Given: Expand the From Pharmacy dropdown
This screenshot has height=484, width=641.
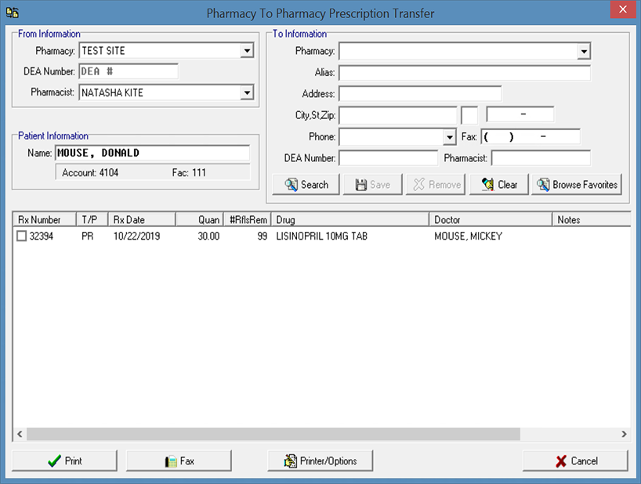Looking at the screenshot, I should click(x=247, y=51).
